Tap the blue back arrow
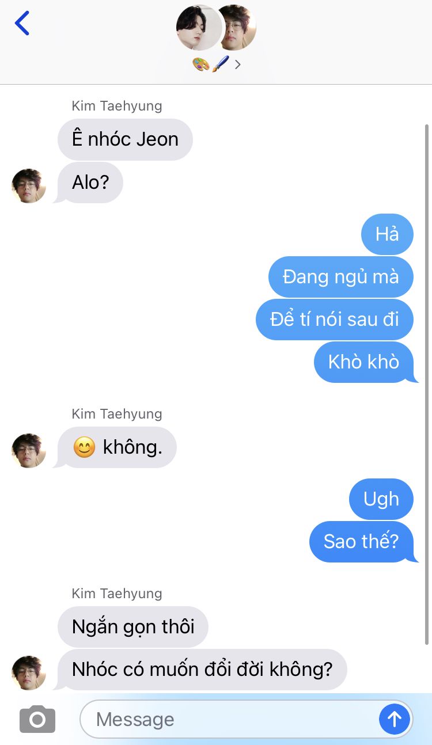 22,23
